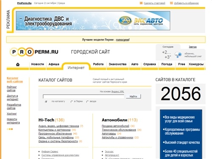Open 'Автопродукт' site link
The height and width of the screenshot is (159, 212).
(112, 155)
